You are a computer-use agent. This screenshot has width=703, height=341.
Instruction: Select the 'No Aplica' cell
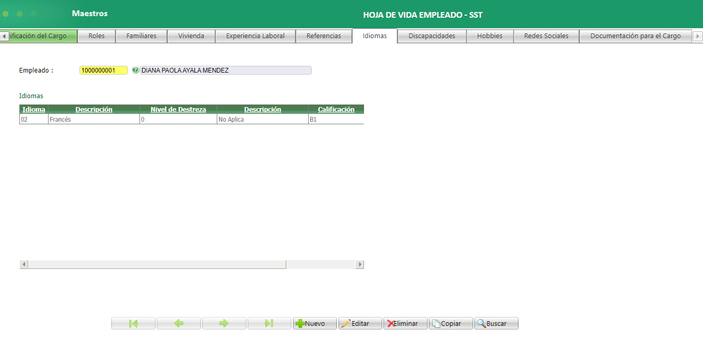(x=263, y=120)
